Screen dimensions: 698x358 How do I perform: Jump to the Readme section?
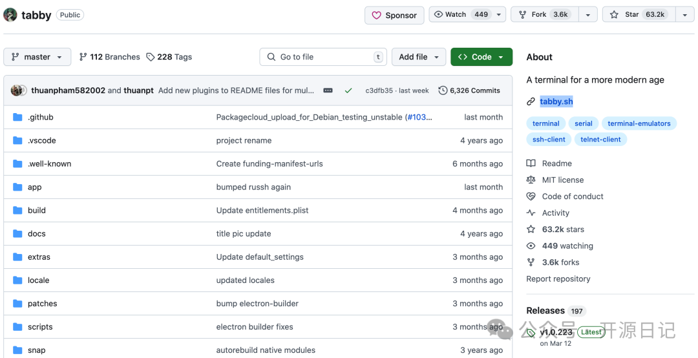click(549, 163)
